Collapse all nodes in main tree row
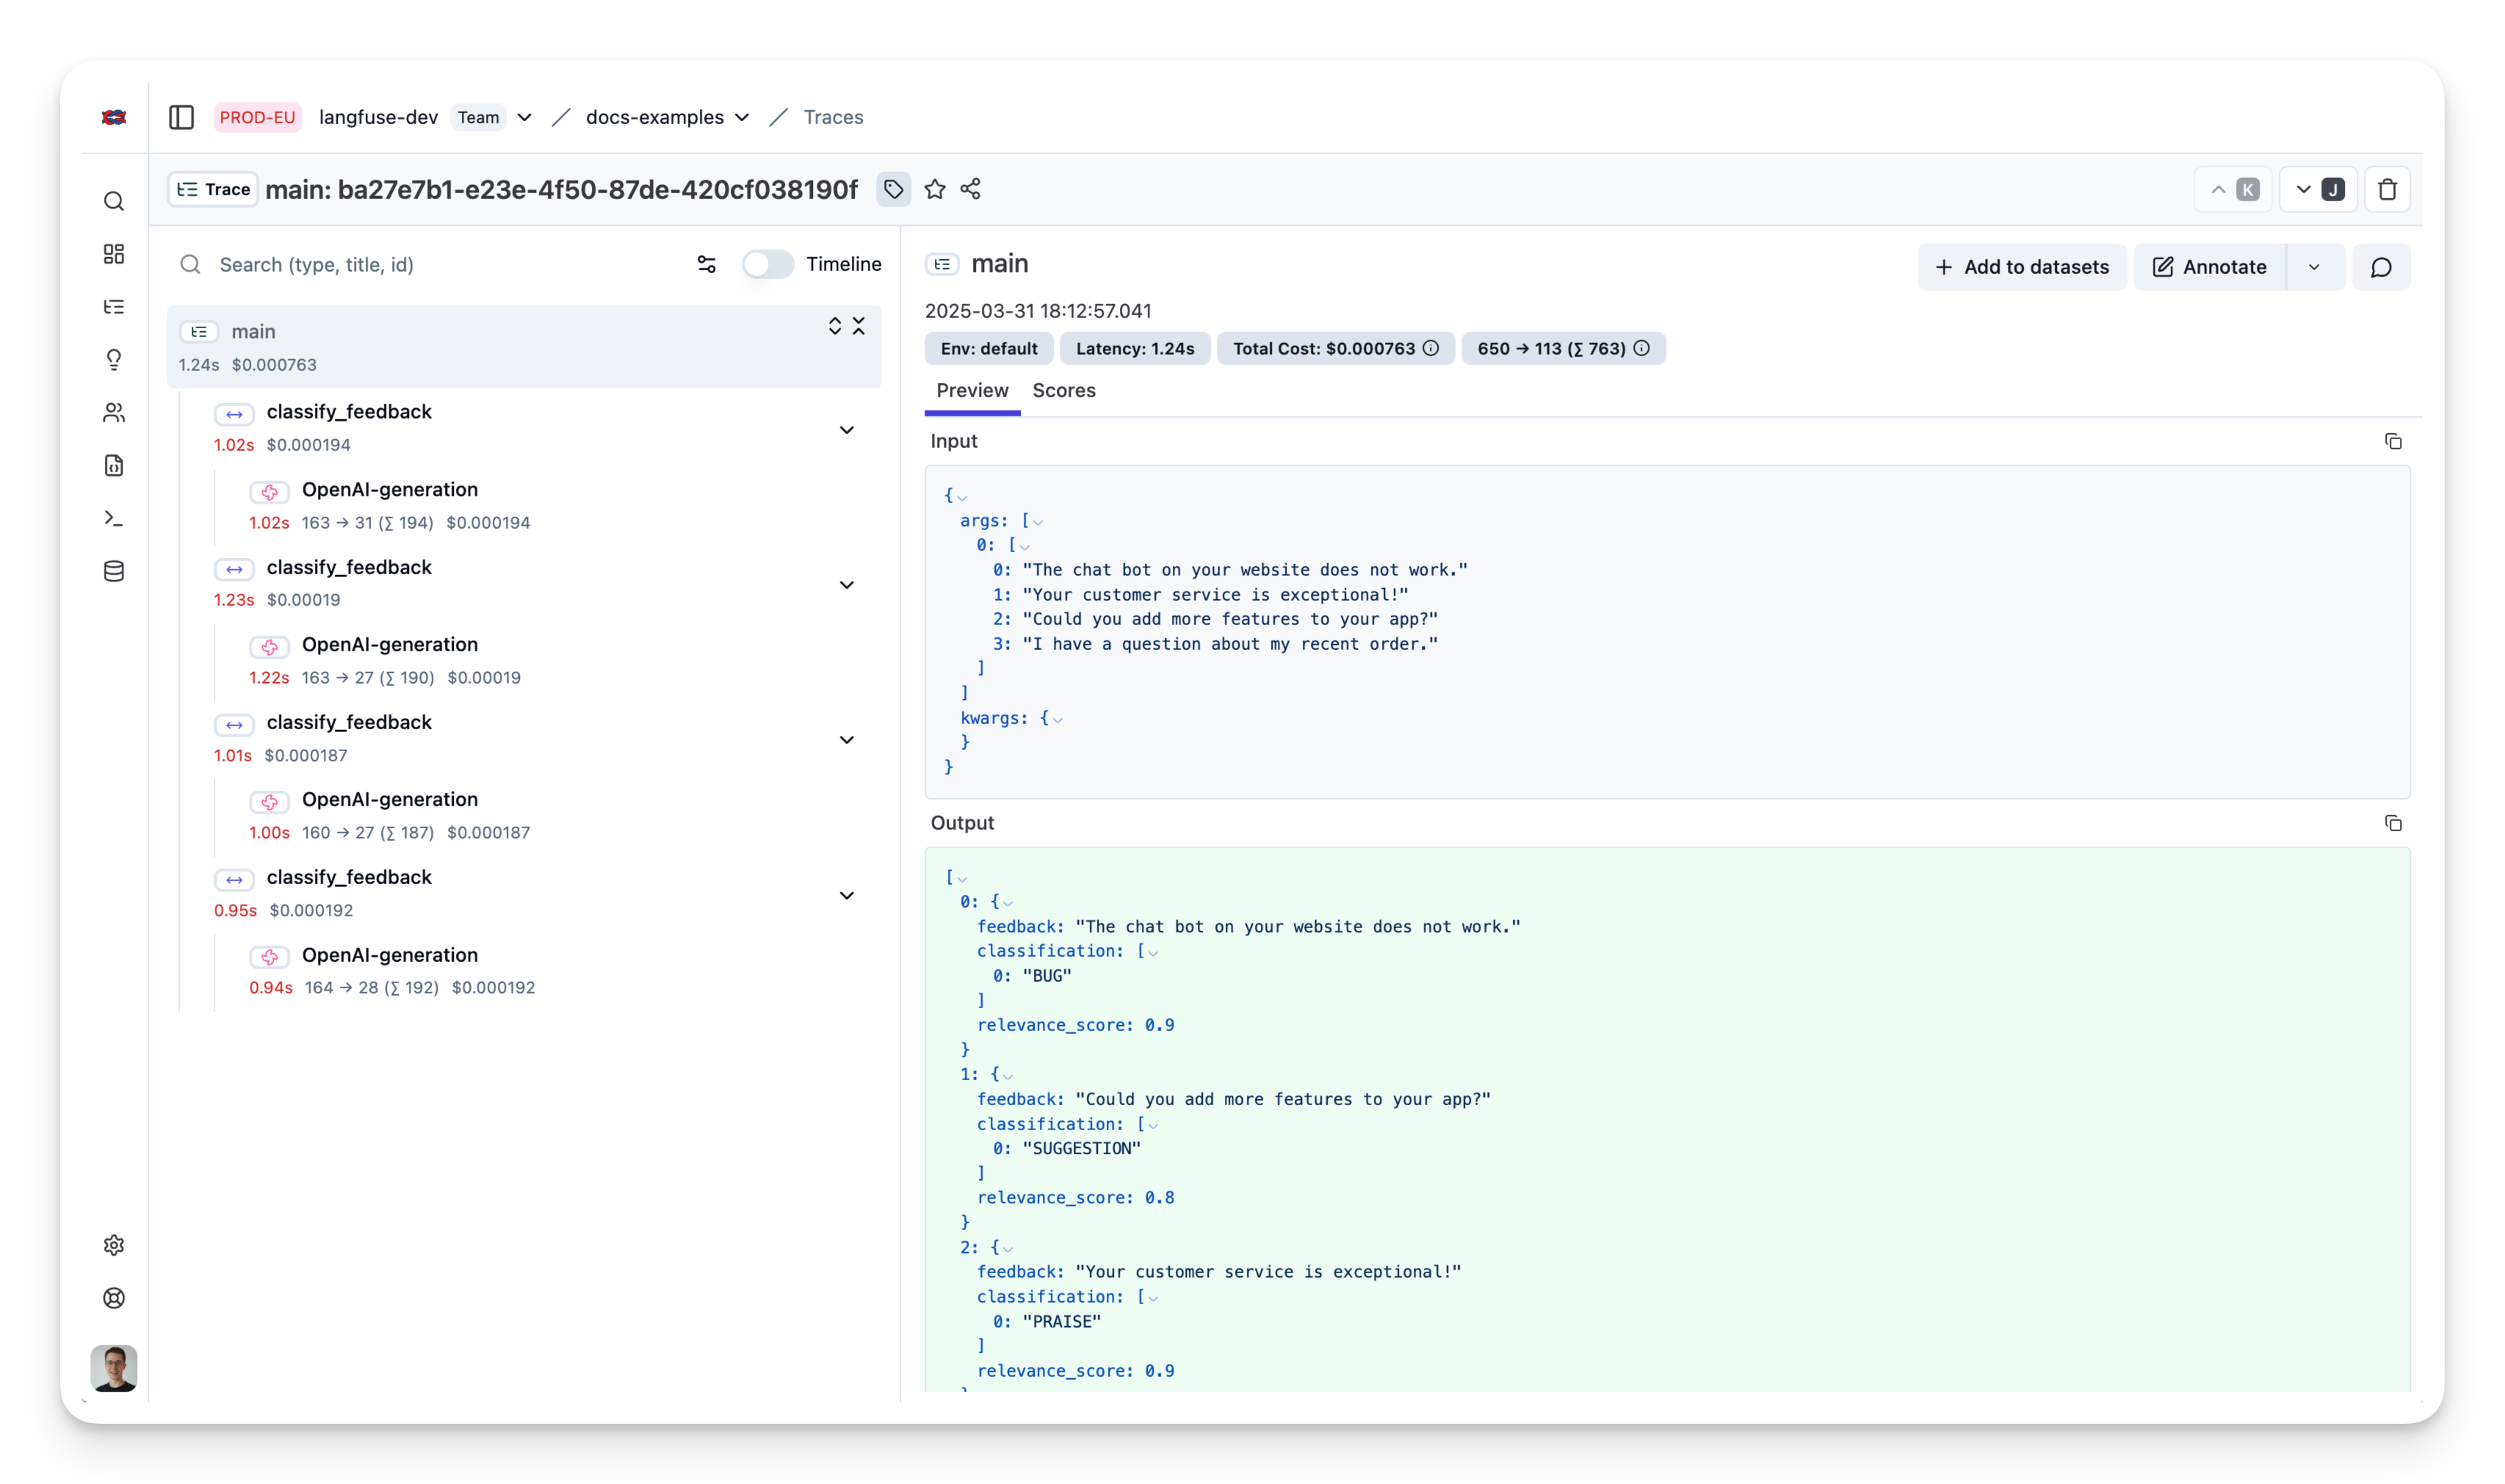This screenshot has width=2505, height=1484. click(858, 326)
